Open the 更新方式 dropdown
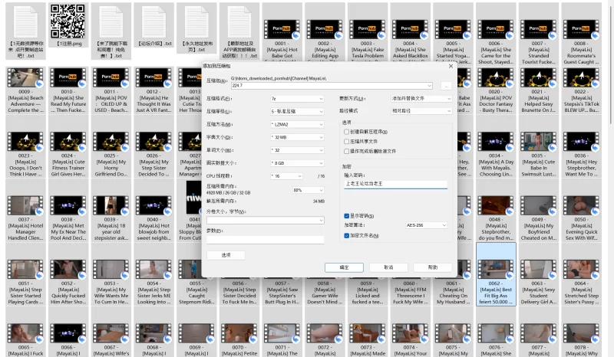614x357 pixels. (419, 99)
